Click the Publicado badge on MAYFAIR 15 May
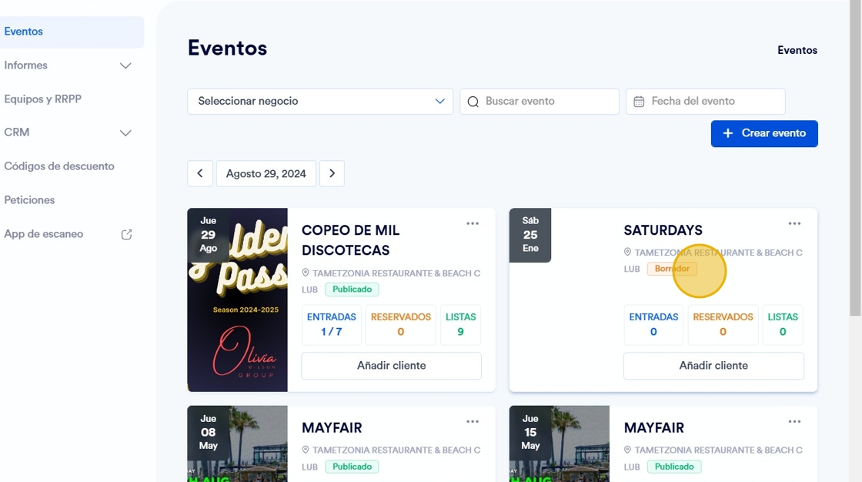The height and width of the screenshot is (482, 862). pos(674,467)
